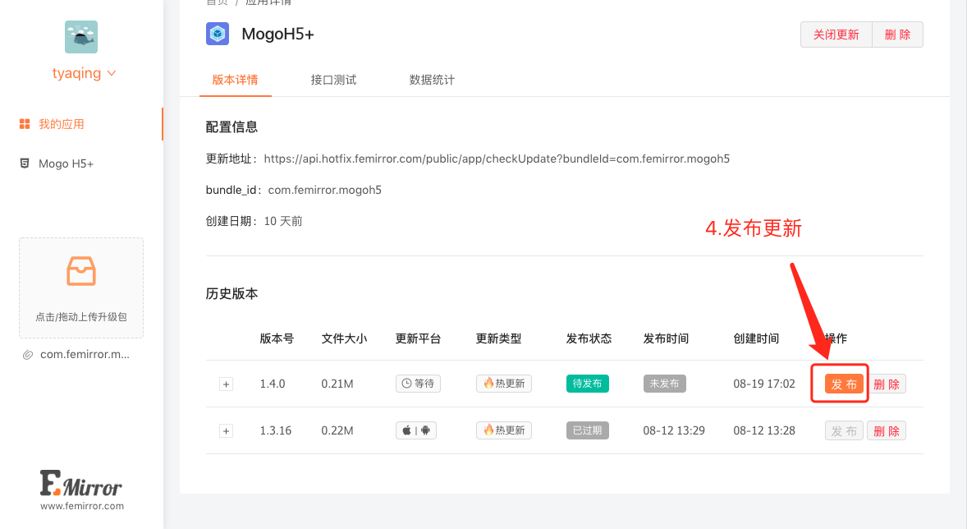
Task: Click the 更新平台 column header
Action: tap(418, 338)
